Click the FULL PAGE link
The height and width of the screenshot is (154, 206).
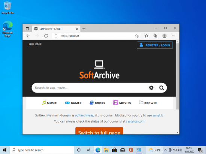click(35, 44)
